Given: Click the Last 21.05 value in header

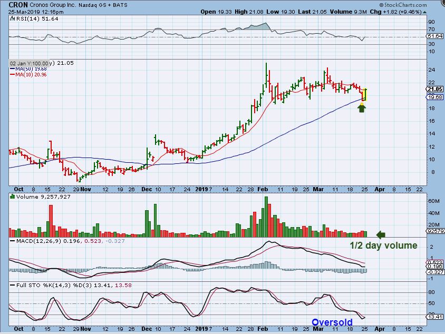Looking at the screenshot, I should (x=313, y=12).
